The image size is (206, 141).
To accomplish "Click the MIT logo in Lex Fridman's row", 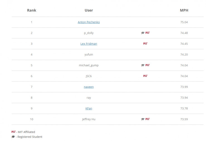I will [x=145, y=44].
